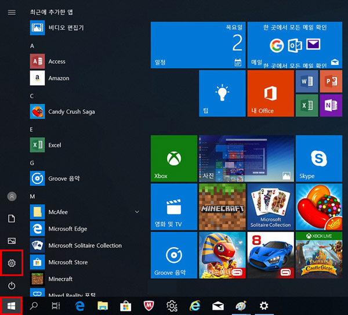Open the Xbox tile
The width and height of the screenshot is (348, 315).
pos(173,158)
